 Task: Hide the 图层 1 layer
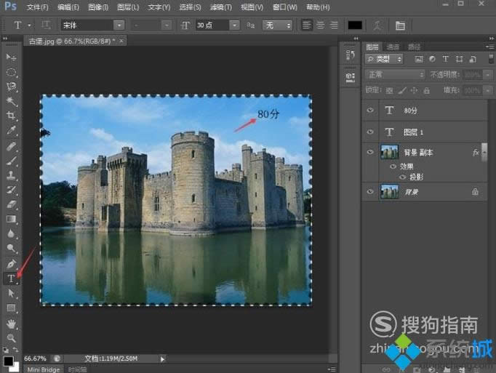pos(370,132)
